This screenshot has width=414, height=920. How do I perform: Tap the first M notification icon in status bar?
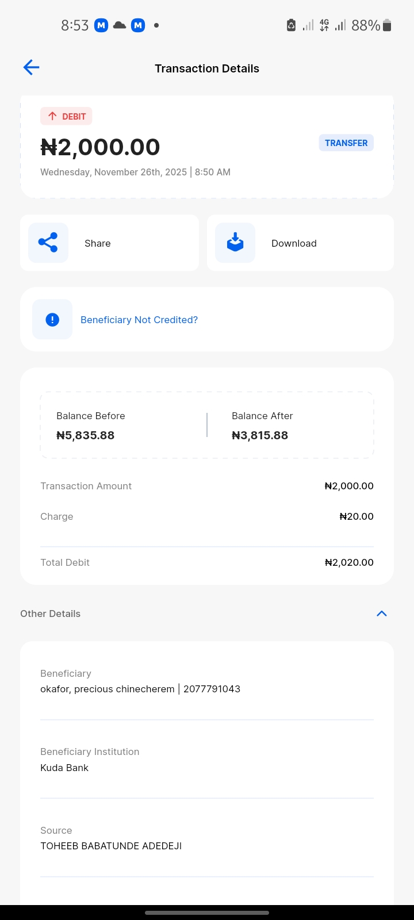pyautogui.click(x=101, y=25)
